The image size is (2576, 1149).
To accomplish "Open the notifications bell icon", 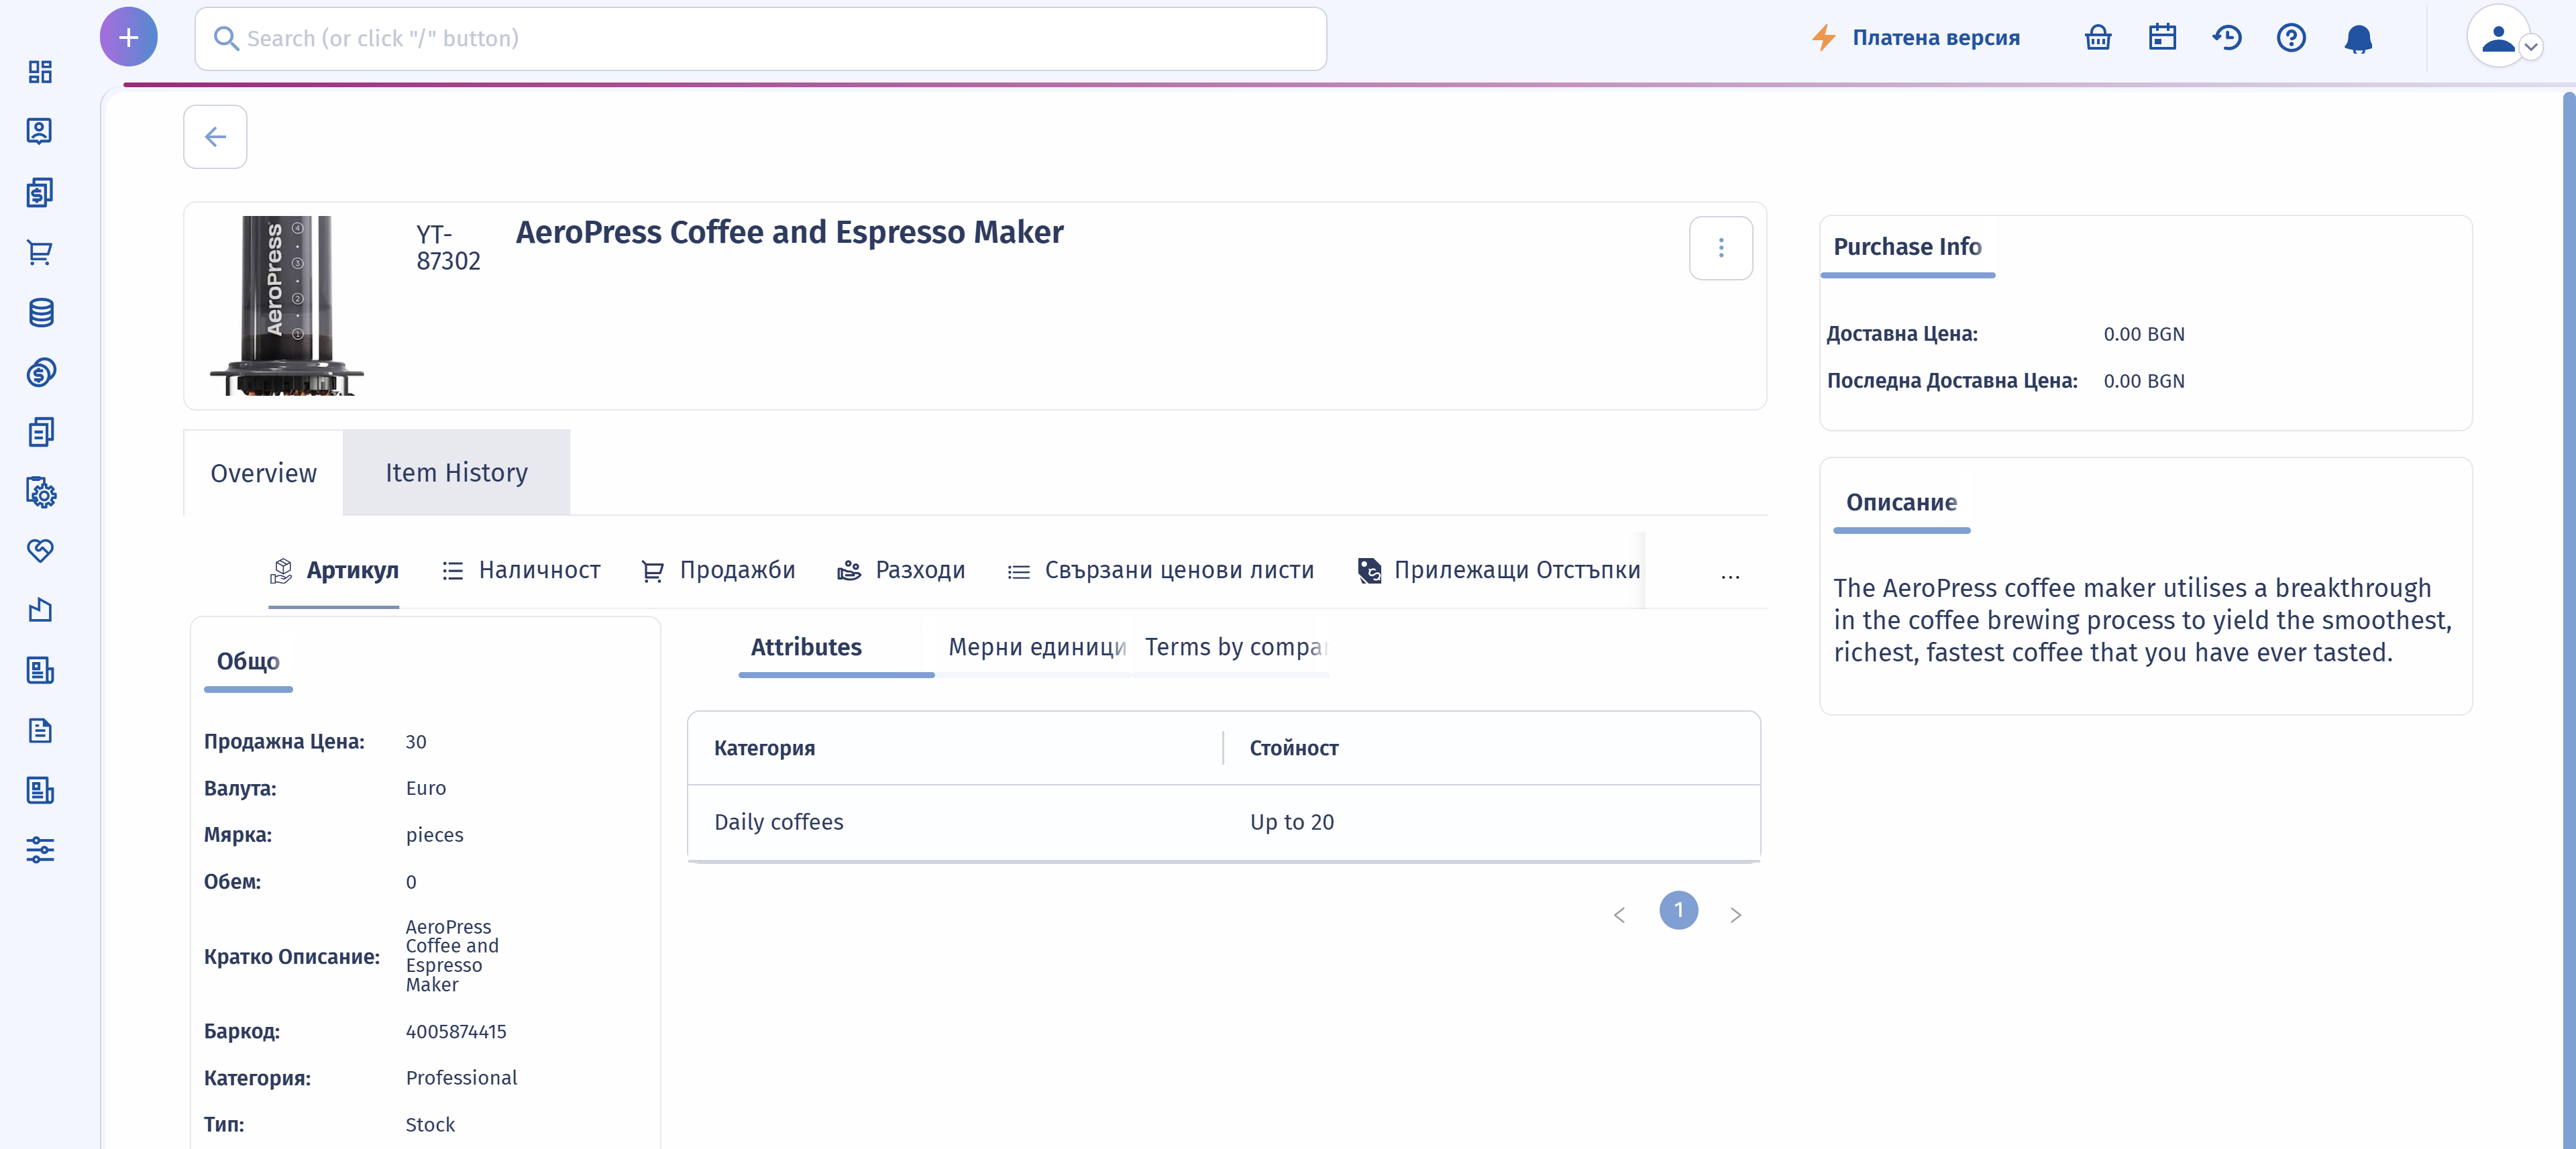I will click(2358, 39).
